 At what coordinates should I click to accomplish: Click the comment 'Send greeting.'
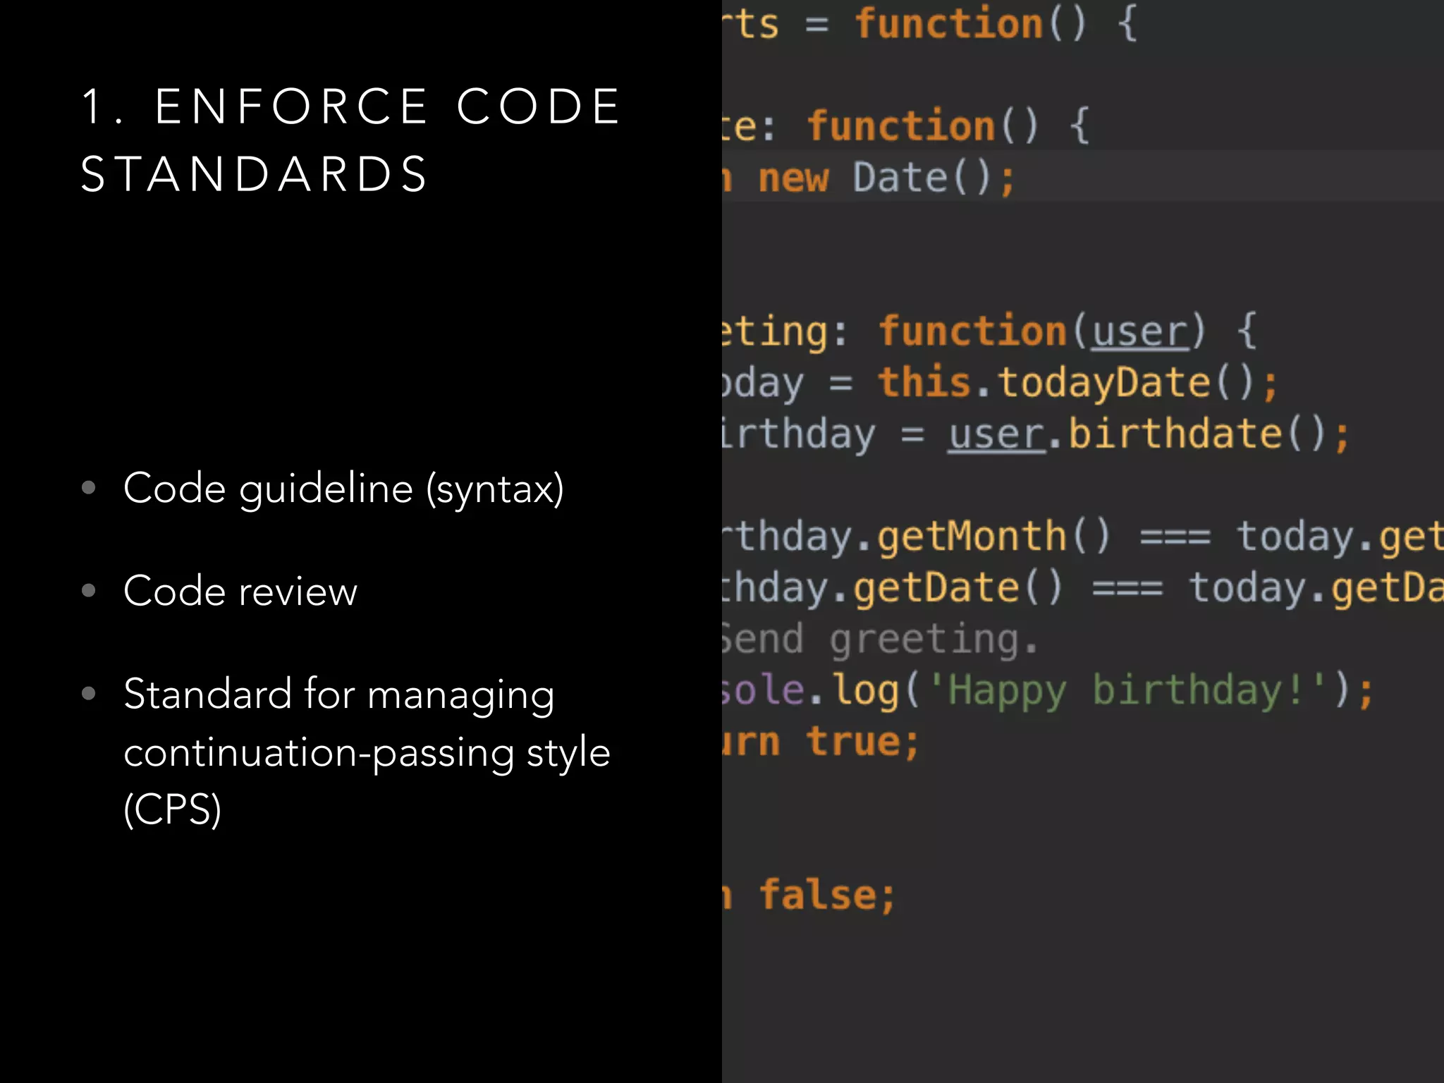coord(880,640)
